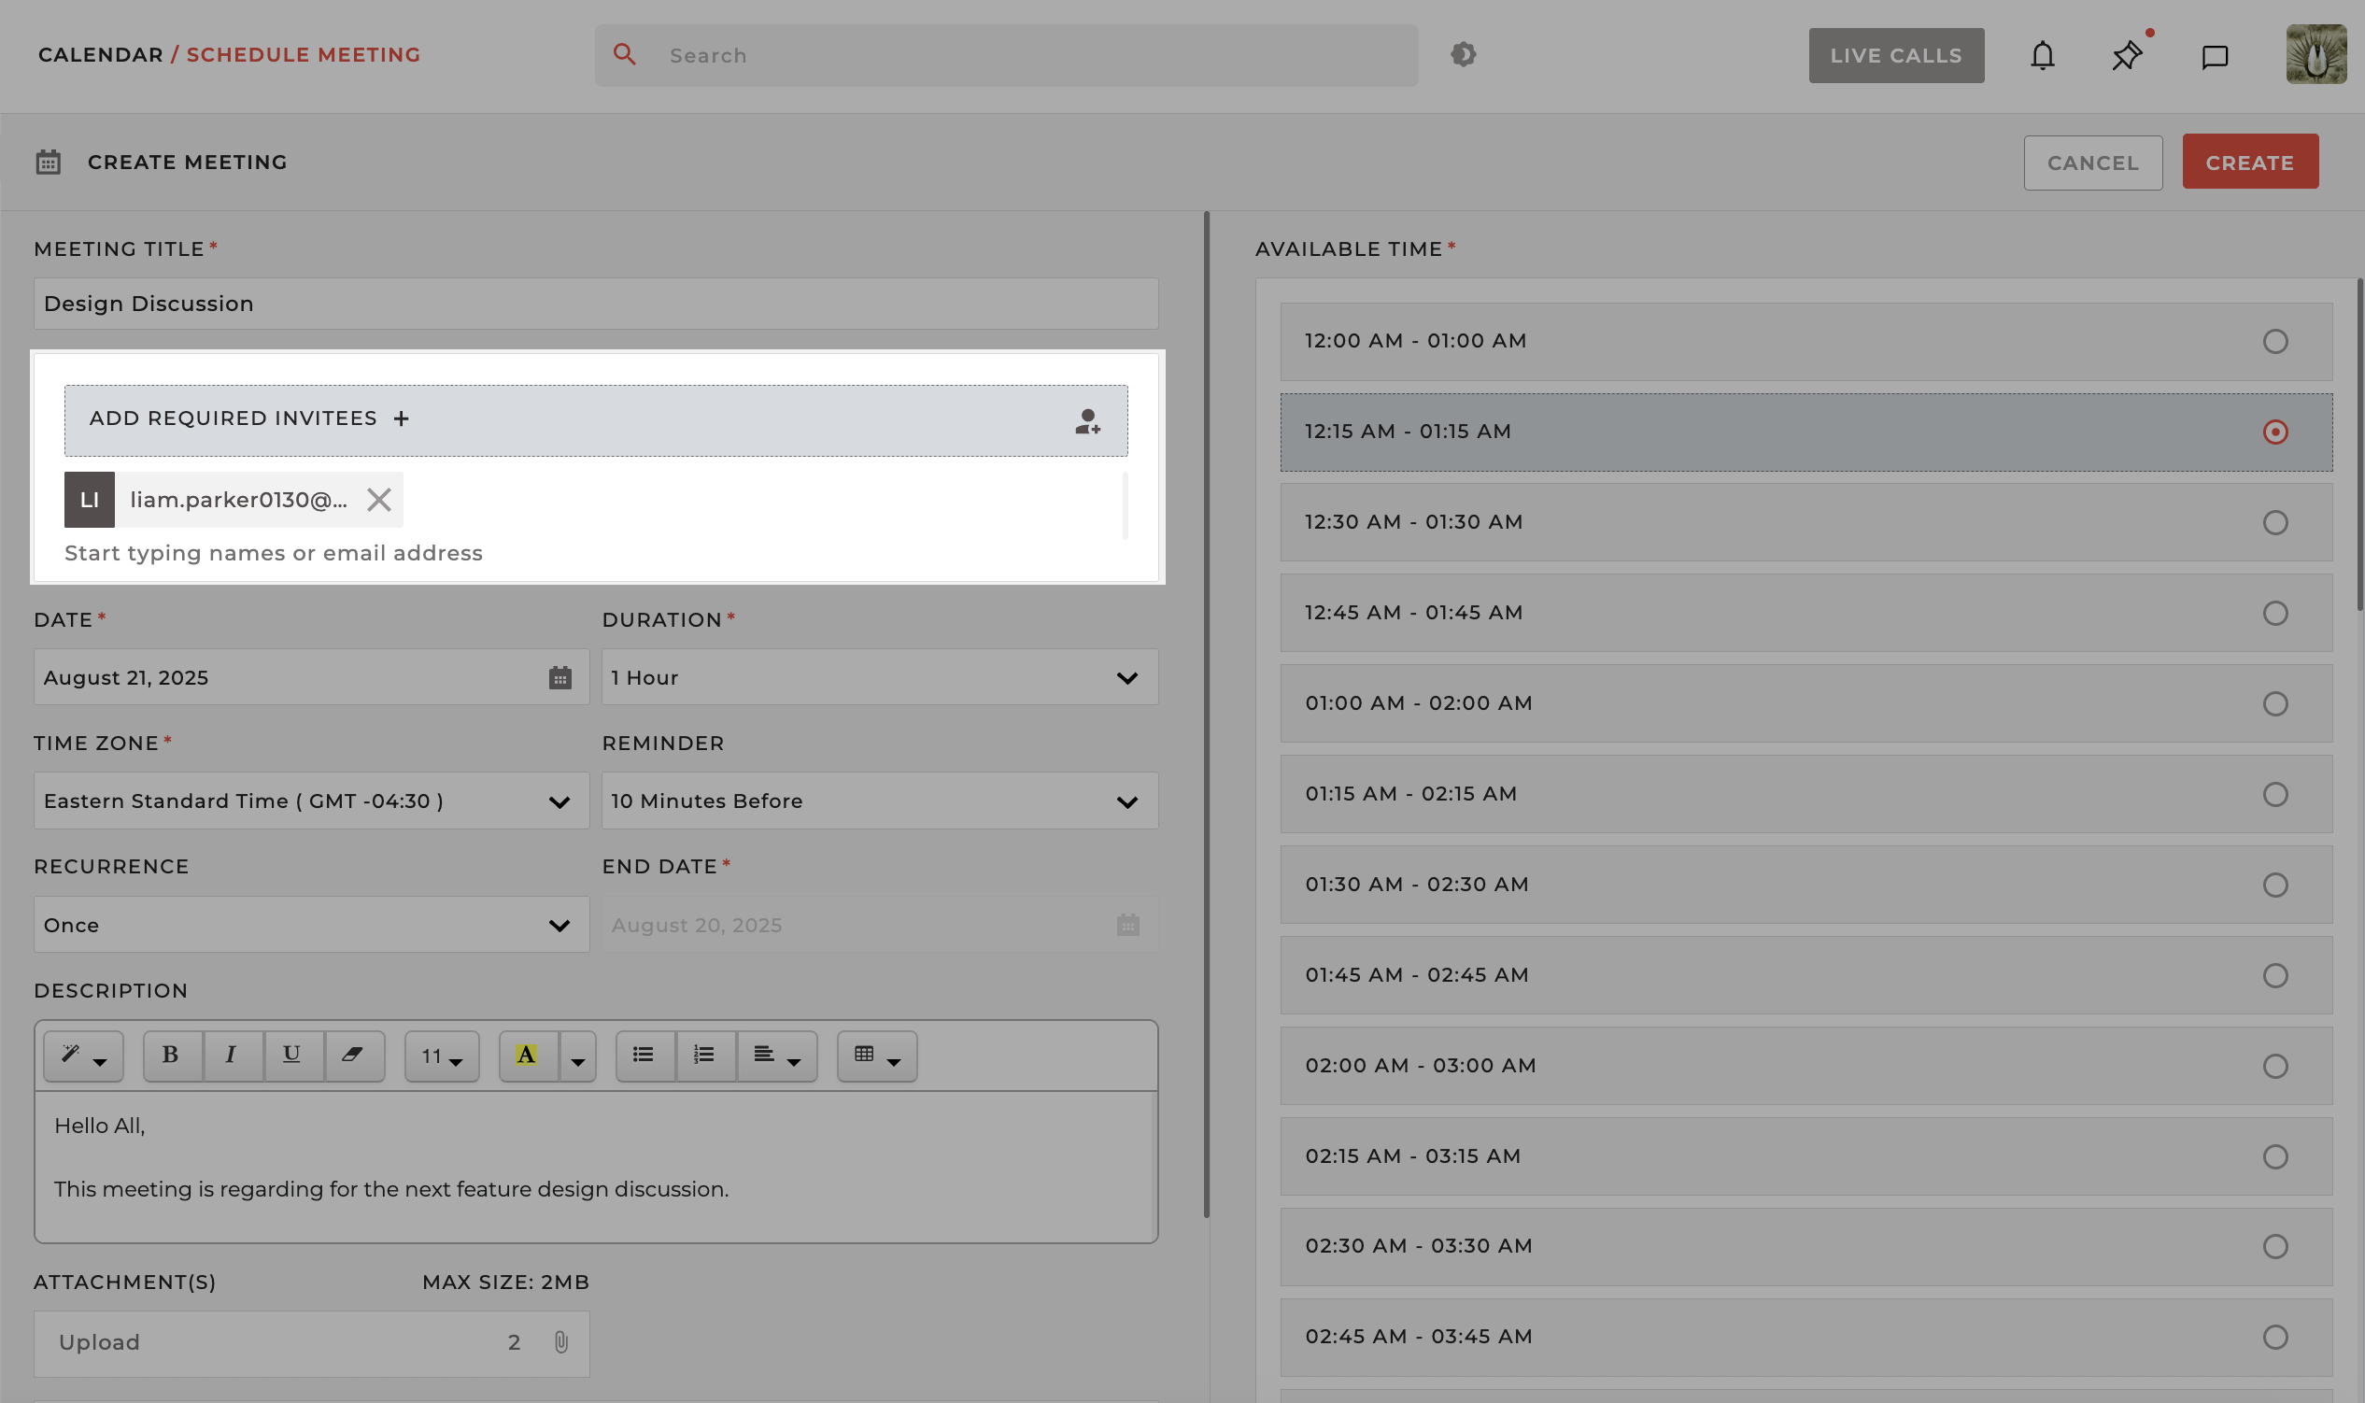Choose the 01:00 AM - 02:00 AM slot

tap(2274, 703)
